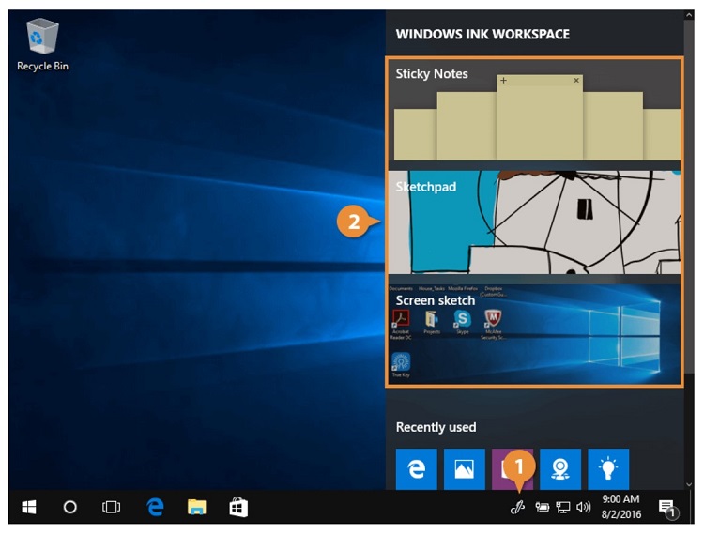Launch Edge browser from the taskbar
The width and height of the screenshot is (704, 535).
click(155, 508)
